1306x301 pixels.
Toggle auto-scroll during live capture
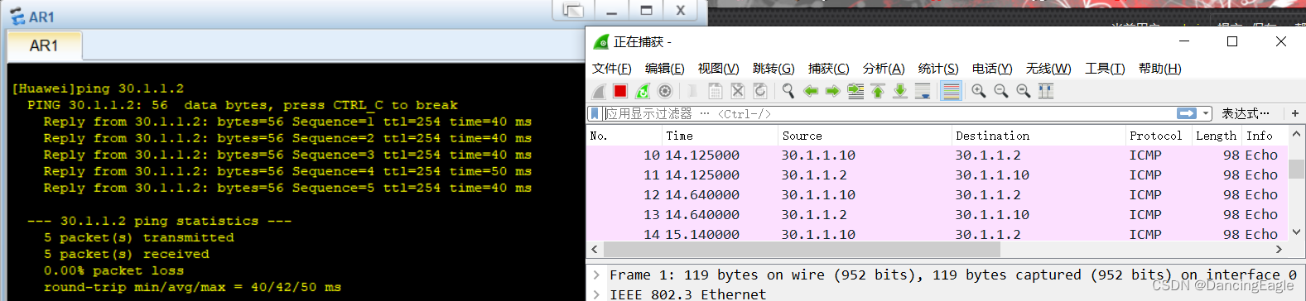click(x=923, y=91)
